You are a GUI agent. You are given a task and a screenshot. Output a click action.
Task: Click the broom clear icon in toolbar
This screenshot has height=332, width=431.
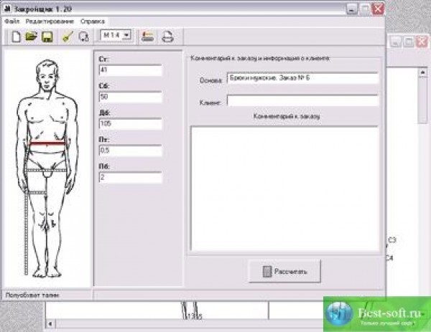tap(68, 37)
